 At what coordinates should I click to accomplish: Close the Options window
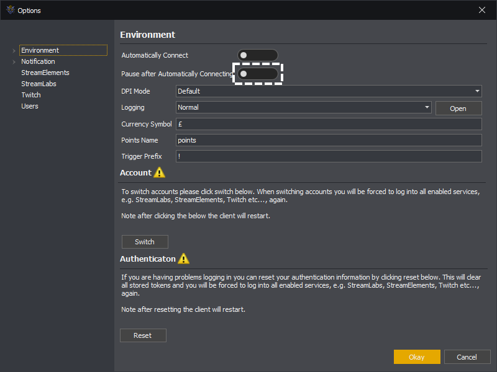coord(482,10)
